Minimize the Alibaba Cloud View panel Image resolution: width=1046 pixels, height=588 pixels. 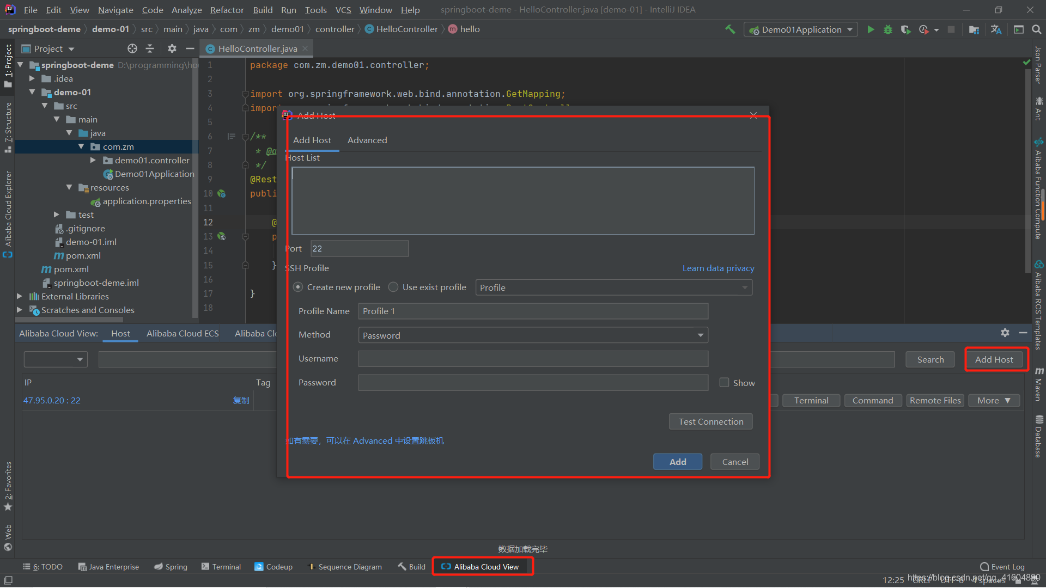coord(1023,333)
